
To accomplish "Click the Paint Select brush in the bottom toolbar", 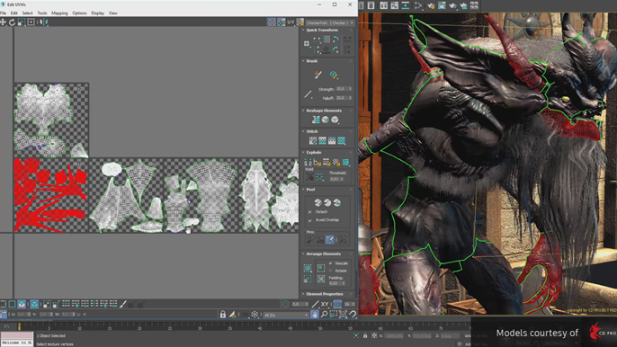I will pos(123,304).
